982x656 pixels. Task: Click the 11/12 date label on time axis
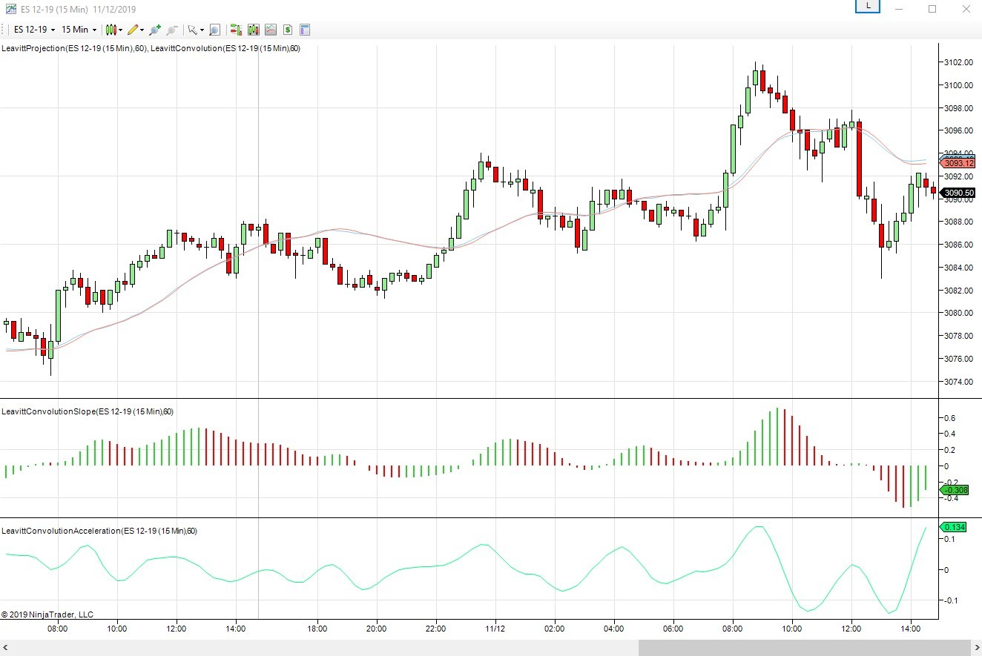pos(495,629)
